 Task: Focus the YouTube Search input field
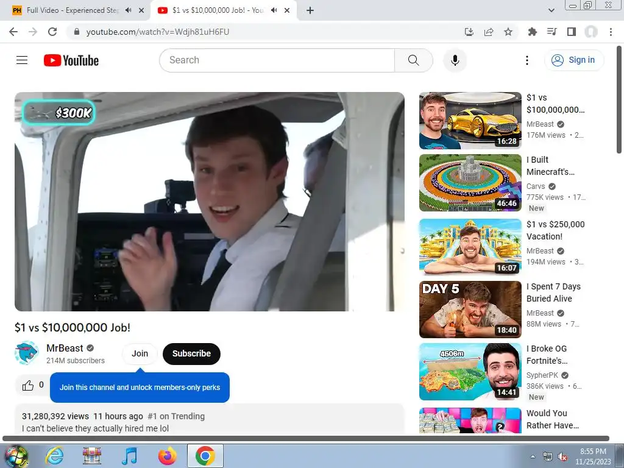pyautogui.click(x=277, y=60)
